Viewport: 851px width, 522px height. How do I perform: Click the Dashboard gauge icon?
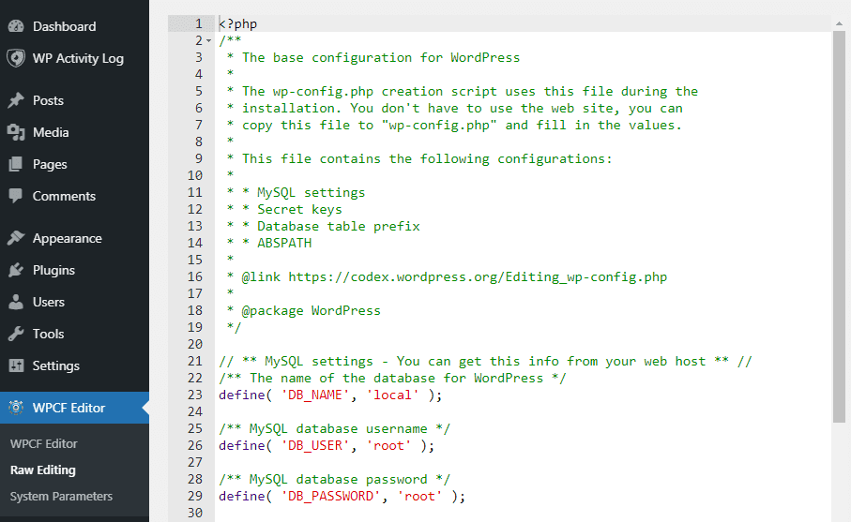tap(16, 26)
